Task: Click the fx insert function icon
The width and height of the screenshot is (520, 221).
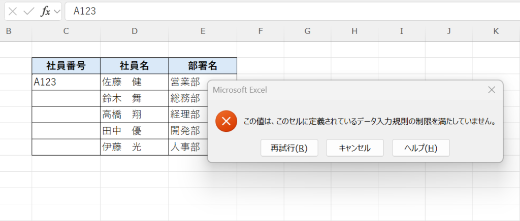Action: tap(45, 11)
